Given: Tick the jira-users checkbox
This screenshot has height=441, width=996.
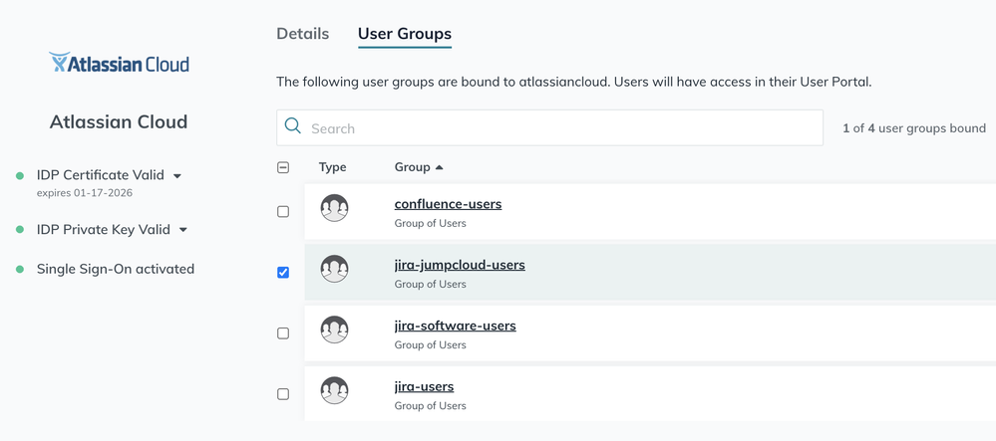Looking at the screenshot, I should point(283,394).
